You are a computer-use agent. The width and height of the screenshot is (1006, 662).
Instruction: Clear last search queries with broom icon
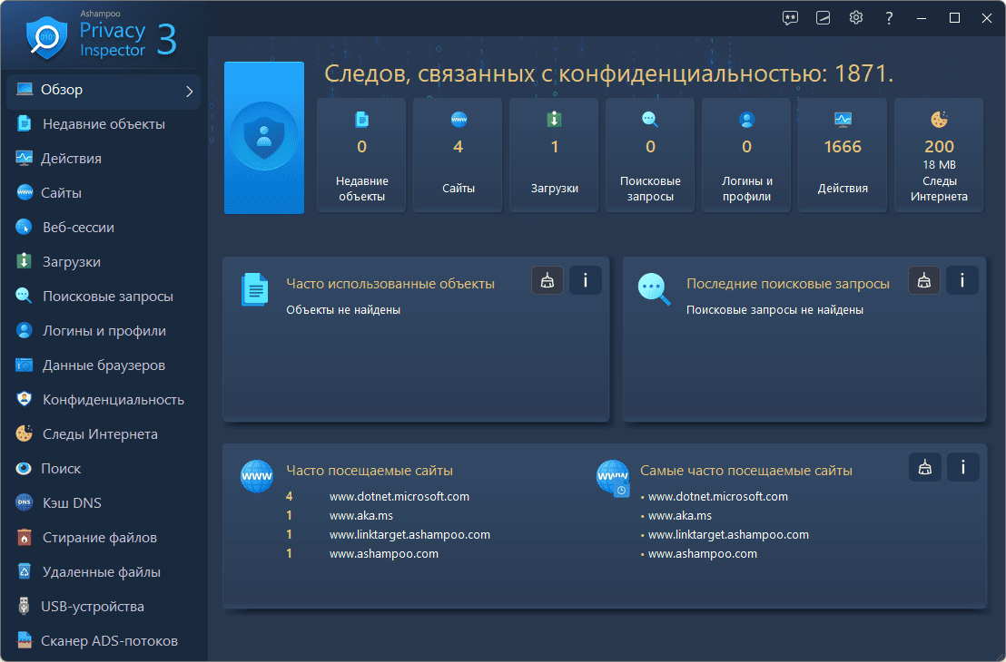coord(924,281)
